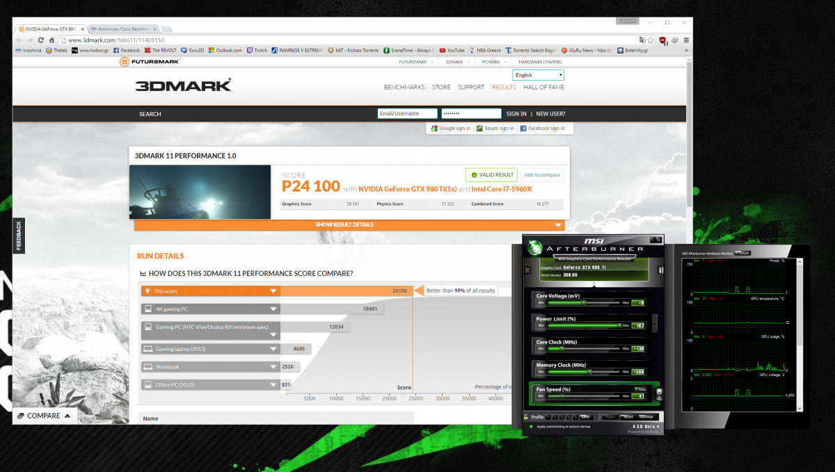Expand the 'This score' comparison row
This screenshot has height=472, width=835.
coord(273,291)
